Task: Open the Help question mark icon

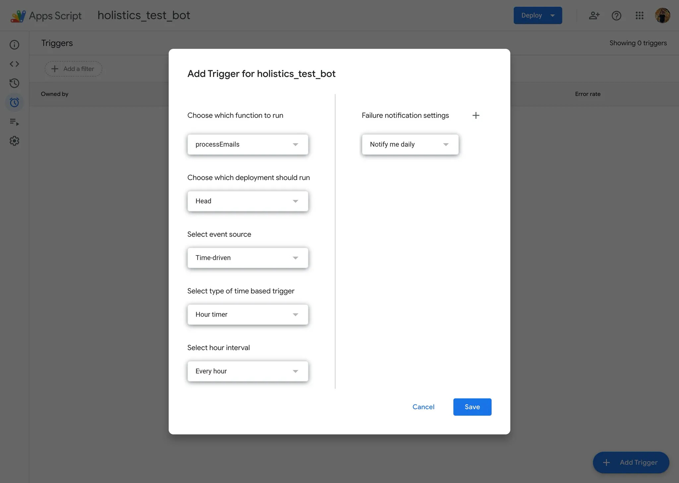Action: (616, 16)
